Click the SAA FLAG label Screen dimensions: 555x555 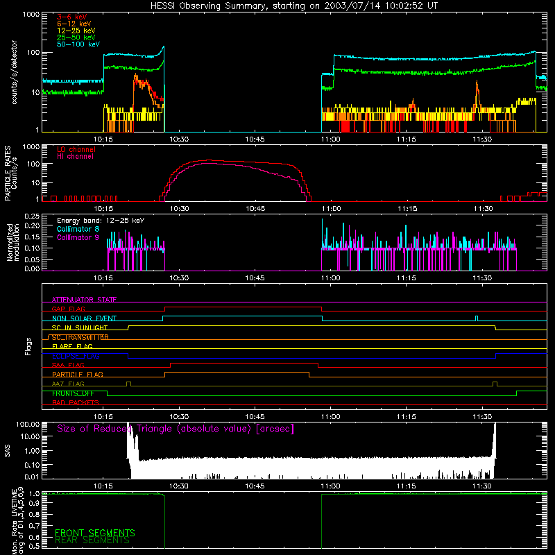click(68, 365)
